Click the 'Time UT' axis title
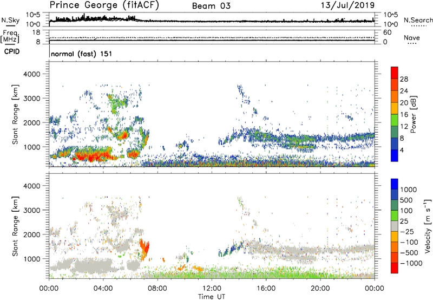 click(x=212, y=297)
